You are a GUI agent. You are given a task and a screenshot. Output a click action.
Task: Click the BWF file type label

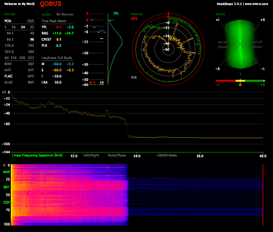point(31,82)
